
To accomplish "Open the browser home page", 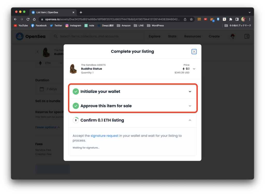I will tap(34, 19).
